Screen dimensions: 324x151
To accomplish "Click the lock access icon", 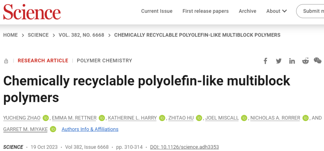I will (6, 61).
